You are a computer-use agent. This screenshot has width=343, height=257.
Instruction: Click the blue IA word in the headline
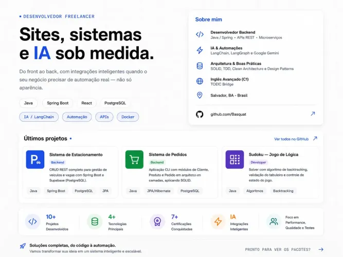[42, 53]
